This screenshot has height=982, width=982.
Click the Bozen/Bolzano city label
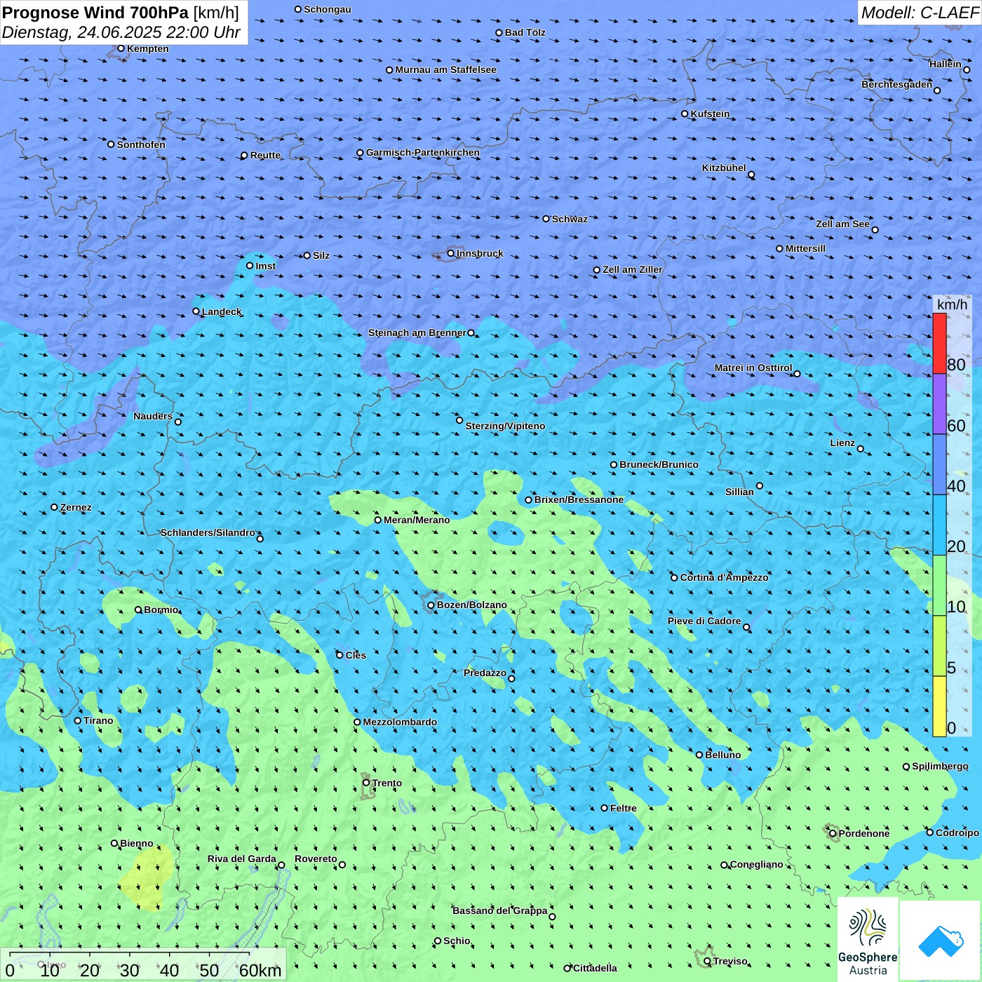(x=471, y=605)
